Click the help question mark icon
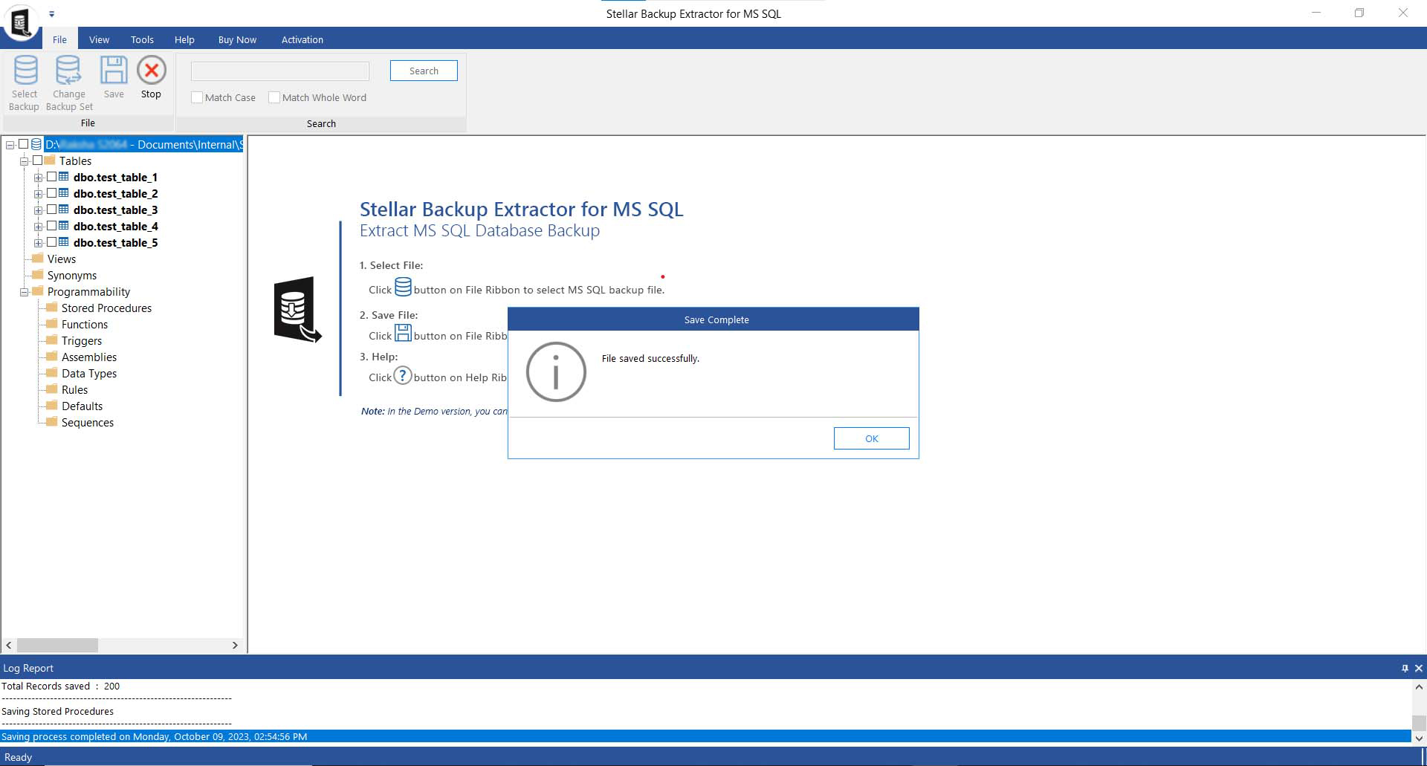 pyautogui.click(x=402, y=375)
